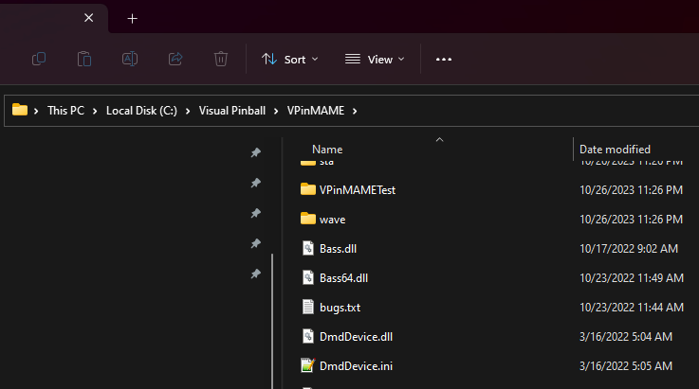Select the VPinMAMETest folder
Screen dimensions: 699x389
tap(358, 190)
